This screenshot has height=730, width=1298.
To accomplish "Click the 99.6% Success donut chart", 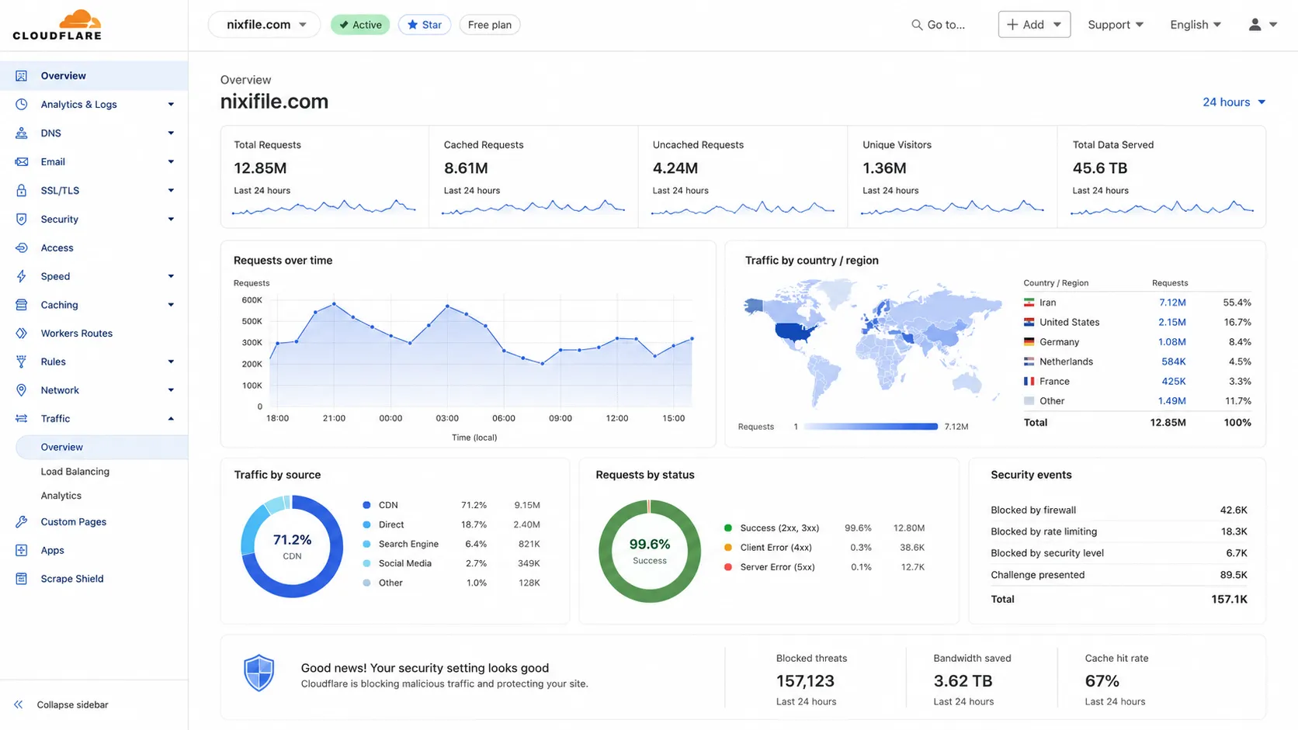I will point(650,552).
